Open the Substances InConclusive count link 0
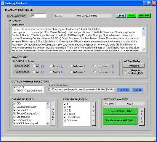This screenshot has height=142, width=157. pyautogui.click(x=113, y=72)
